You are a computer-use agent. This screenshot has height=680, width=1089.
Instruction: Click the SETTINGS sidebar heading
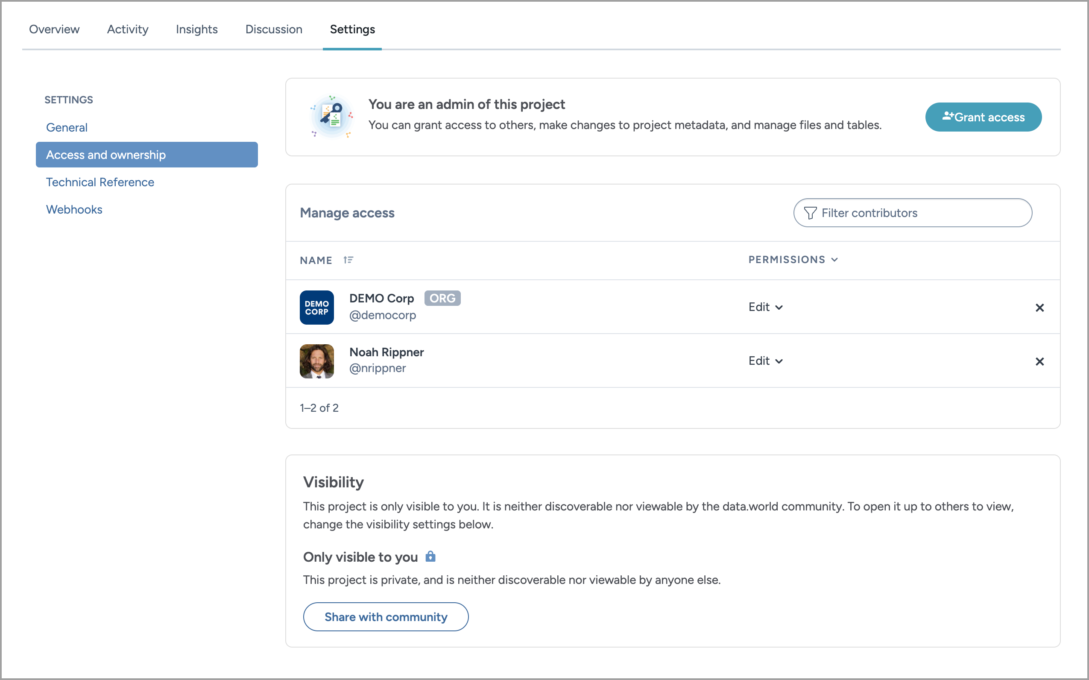coord(68,100)
